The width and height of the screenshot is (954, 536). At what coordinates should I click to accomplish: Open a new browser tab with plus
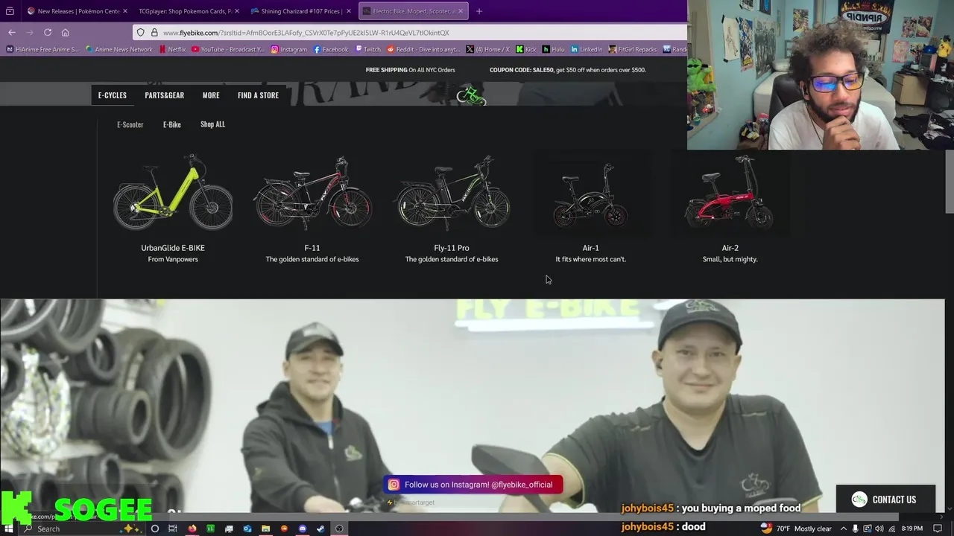click(478, 11)
